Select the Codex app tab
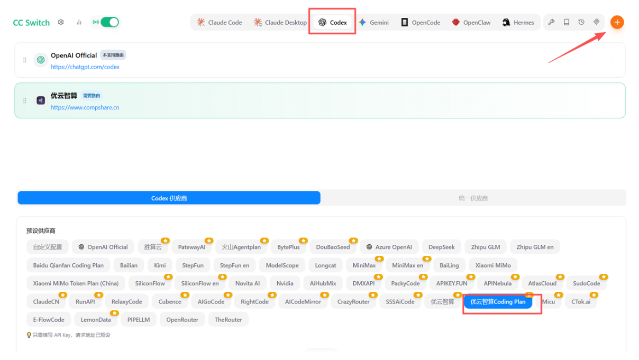The image size is (639, 360). point(333,22)
